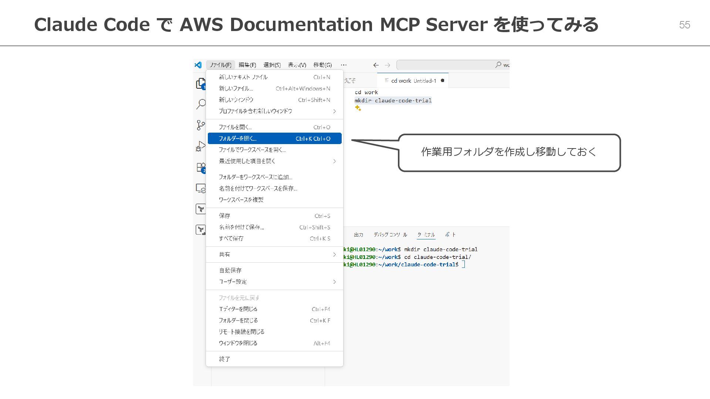This screenshot has height=399, width=710.
Task: Open the Run and Debug view
Action: coord(201,146)
